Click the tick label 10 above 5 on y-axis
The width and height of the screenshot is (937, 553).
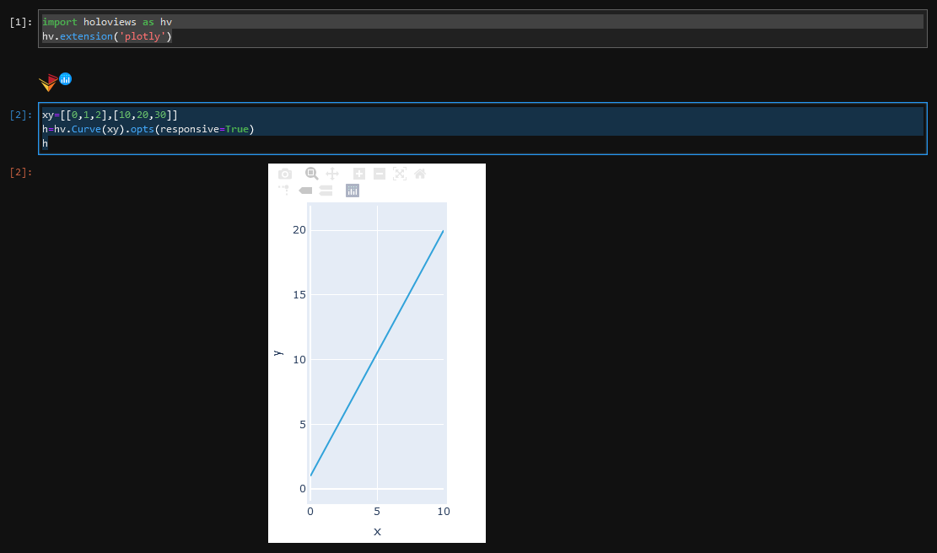tap(299, 359)
